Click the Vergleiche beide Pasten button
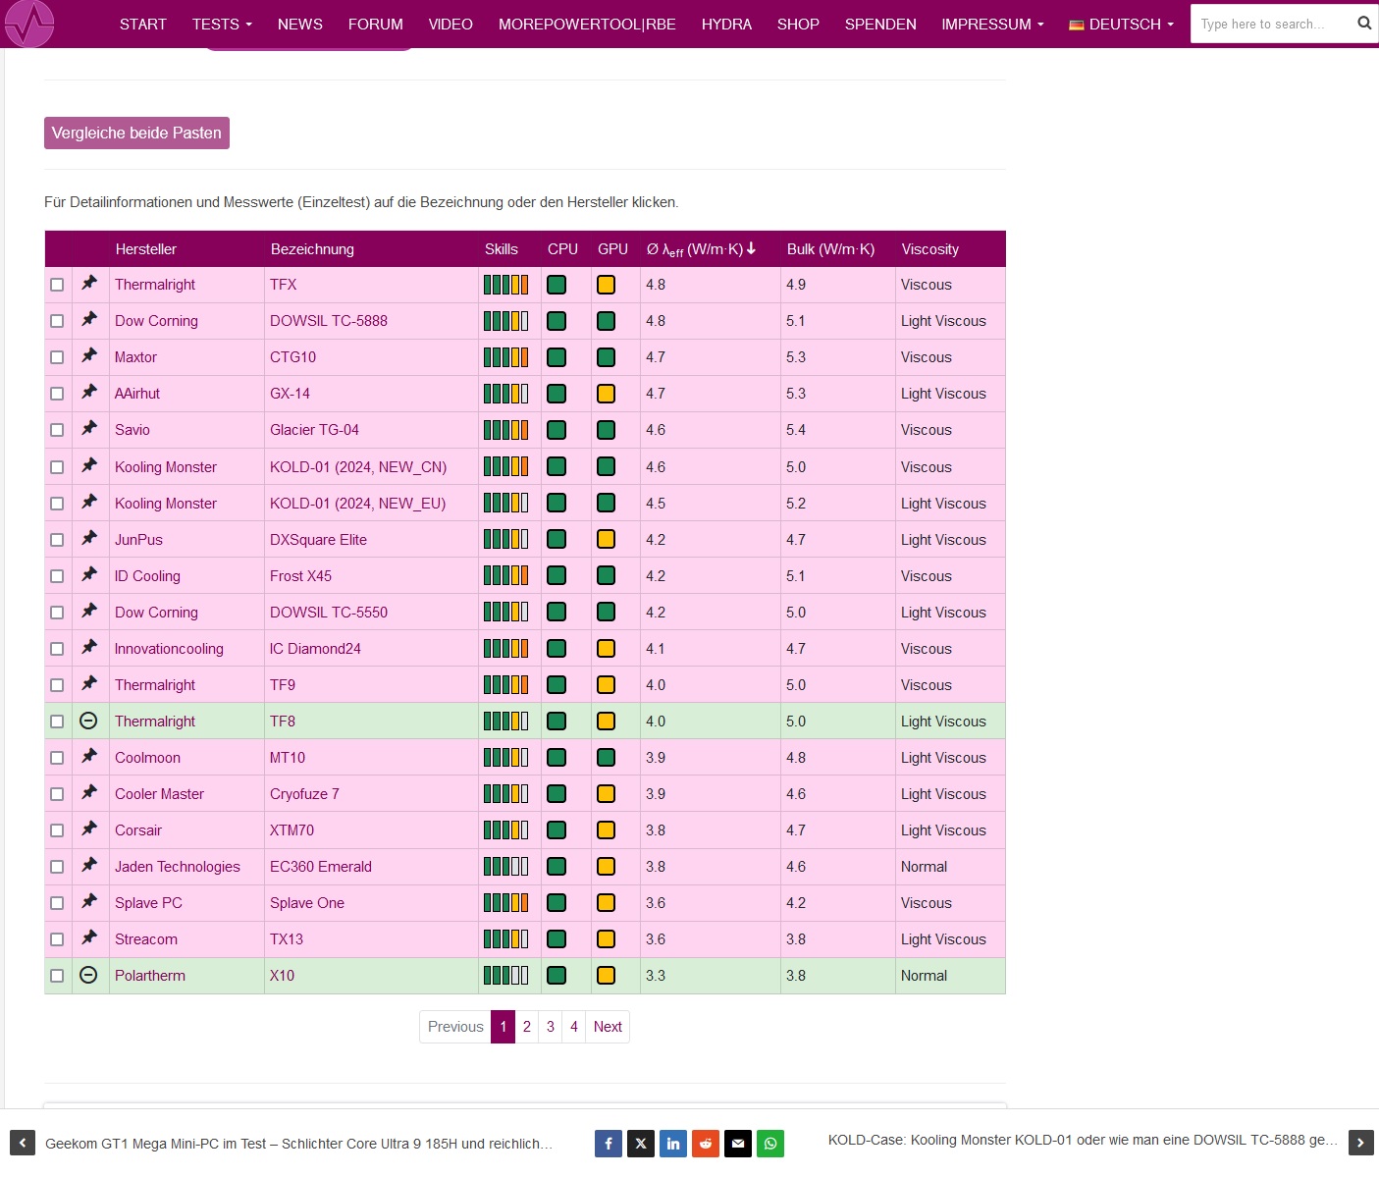Image resolution: width=1379 pixels, height=1177 pixels. (x=136, y=133)
